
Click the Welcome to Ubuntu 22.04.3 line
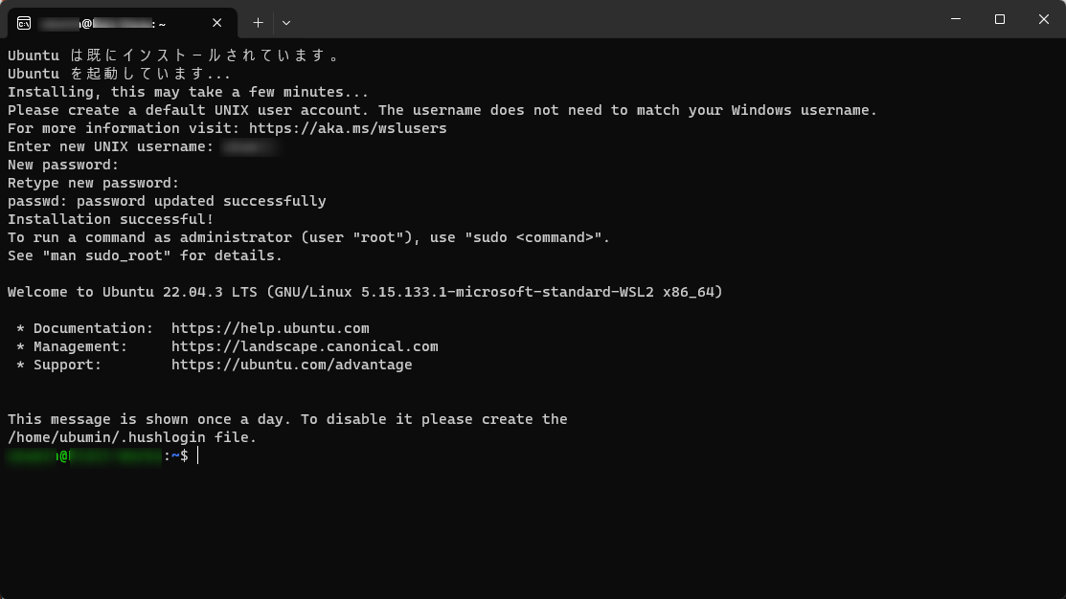(365, 292)
